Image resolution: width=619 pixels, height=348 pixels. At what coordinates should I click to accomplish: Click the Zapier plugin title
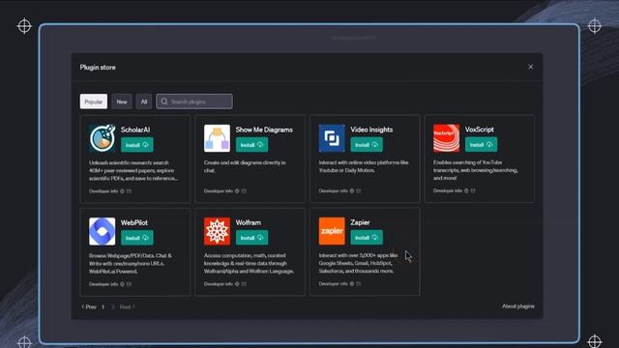360,222
